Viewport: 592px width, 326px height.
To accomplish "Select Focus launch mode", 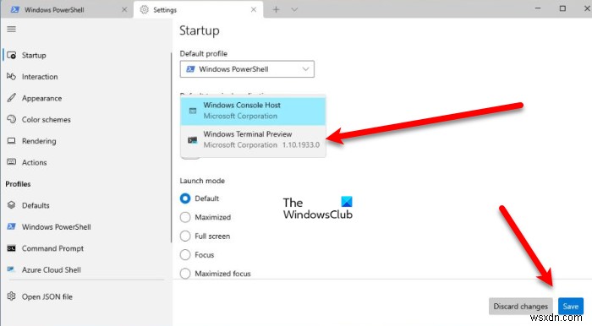I will click(185, 255).
